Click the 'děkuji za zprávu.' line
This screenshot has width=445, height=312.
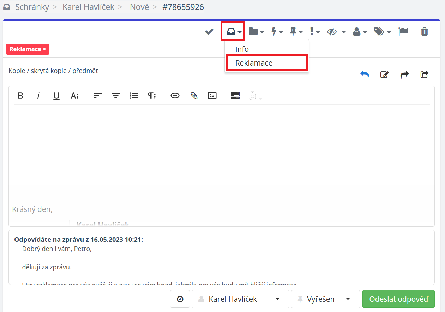(x=47, y=267)
